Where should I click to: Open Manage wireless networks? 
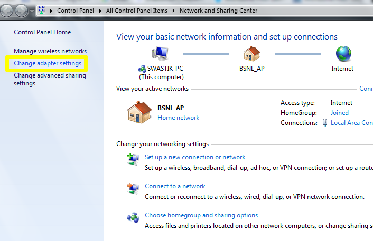click(50, 51)
